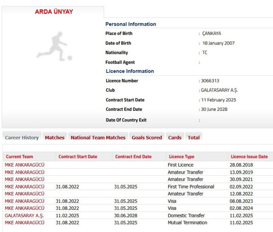Click the Contract End Date column header
The width and height of the screenshot is (273, 232).
pyautogui.click(x=133, y=157)
